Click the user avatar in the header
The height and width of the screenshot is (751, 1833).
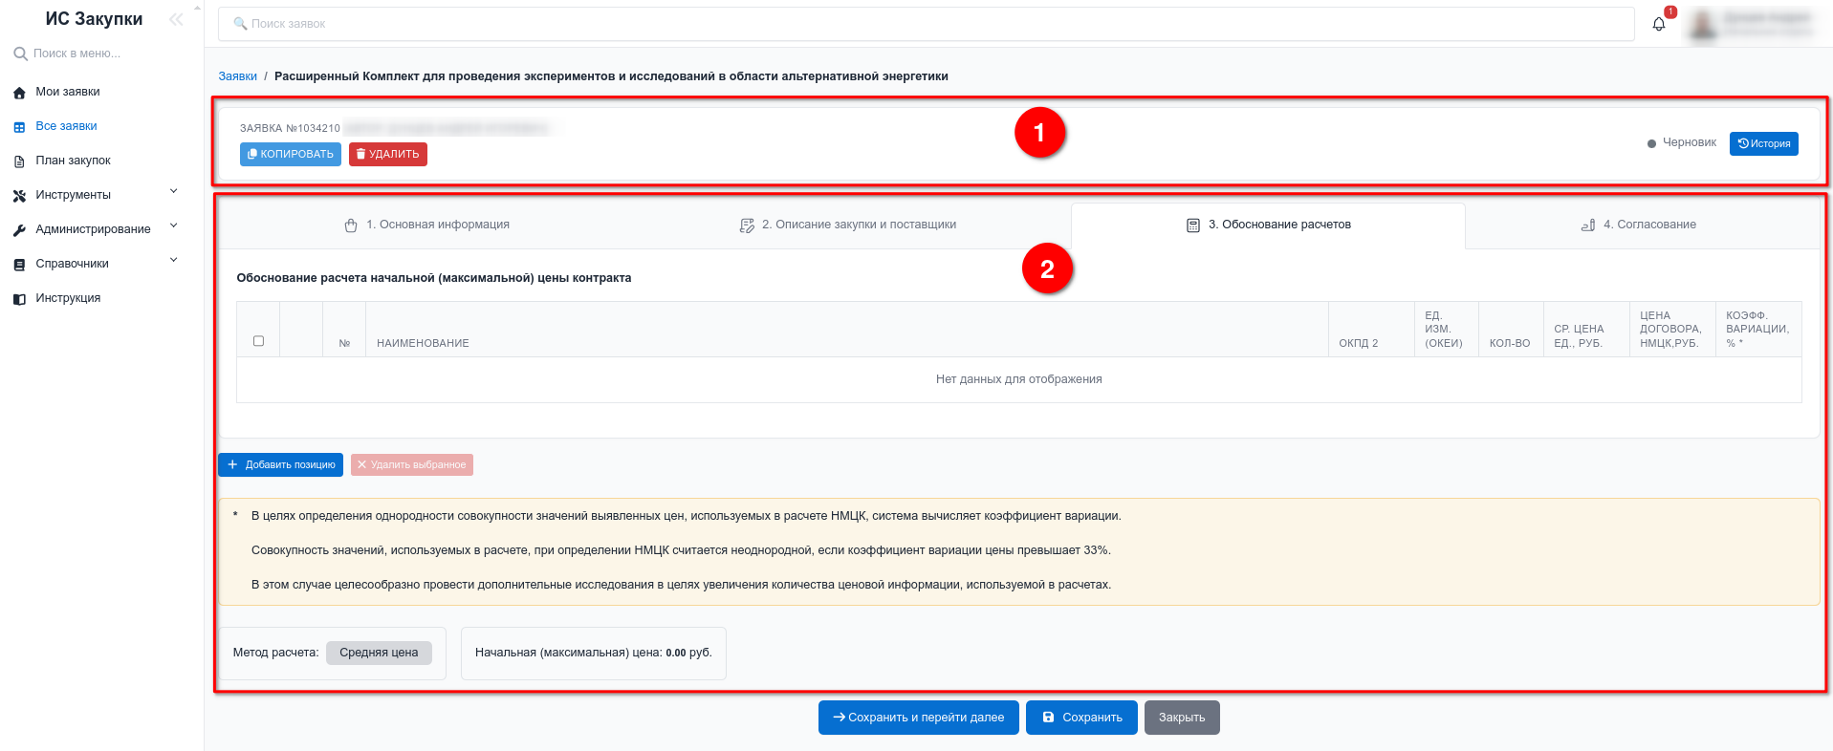tap(1703, 24)
